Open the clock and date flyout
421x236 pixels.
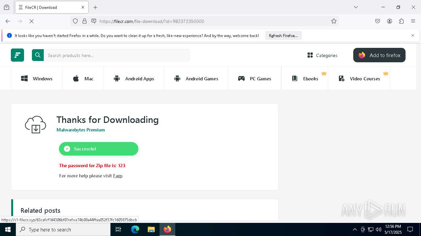click(393, 229)
